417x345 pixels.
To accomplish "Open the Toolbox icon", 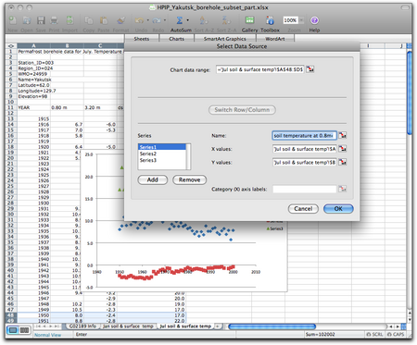I will [270, 20].
